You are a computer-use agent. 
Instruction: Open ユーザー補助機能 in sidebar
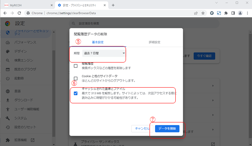coord(27,109)
